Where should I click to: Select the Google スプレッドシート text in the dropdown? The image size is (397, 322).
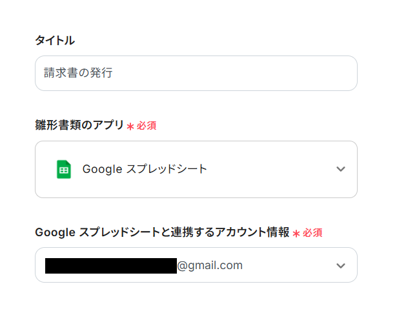145,169
